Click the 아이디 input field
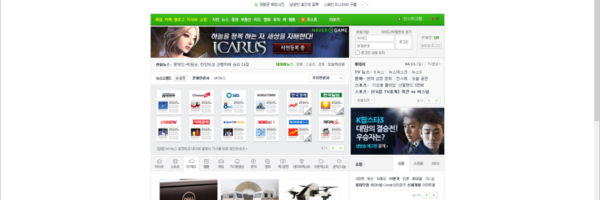Image resolution: width=600 pixels, height=200 pixels. (375, 38)
